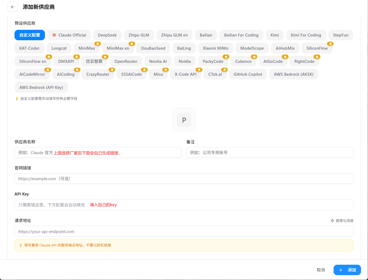This screenshot has width=368, height=280.
Task: Select the SSSAiCode preset
Action: pos(131,74)
